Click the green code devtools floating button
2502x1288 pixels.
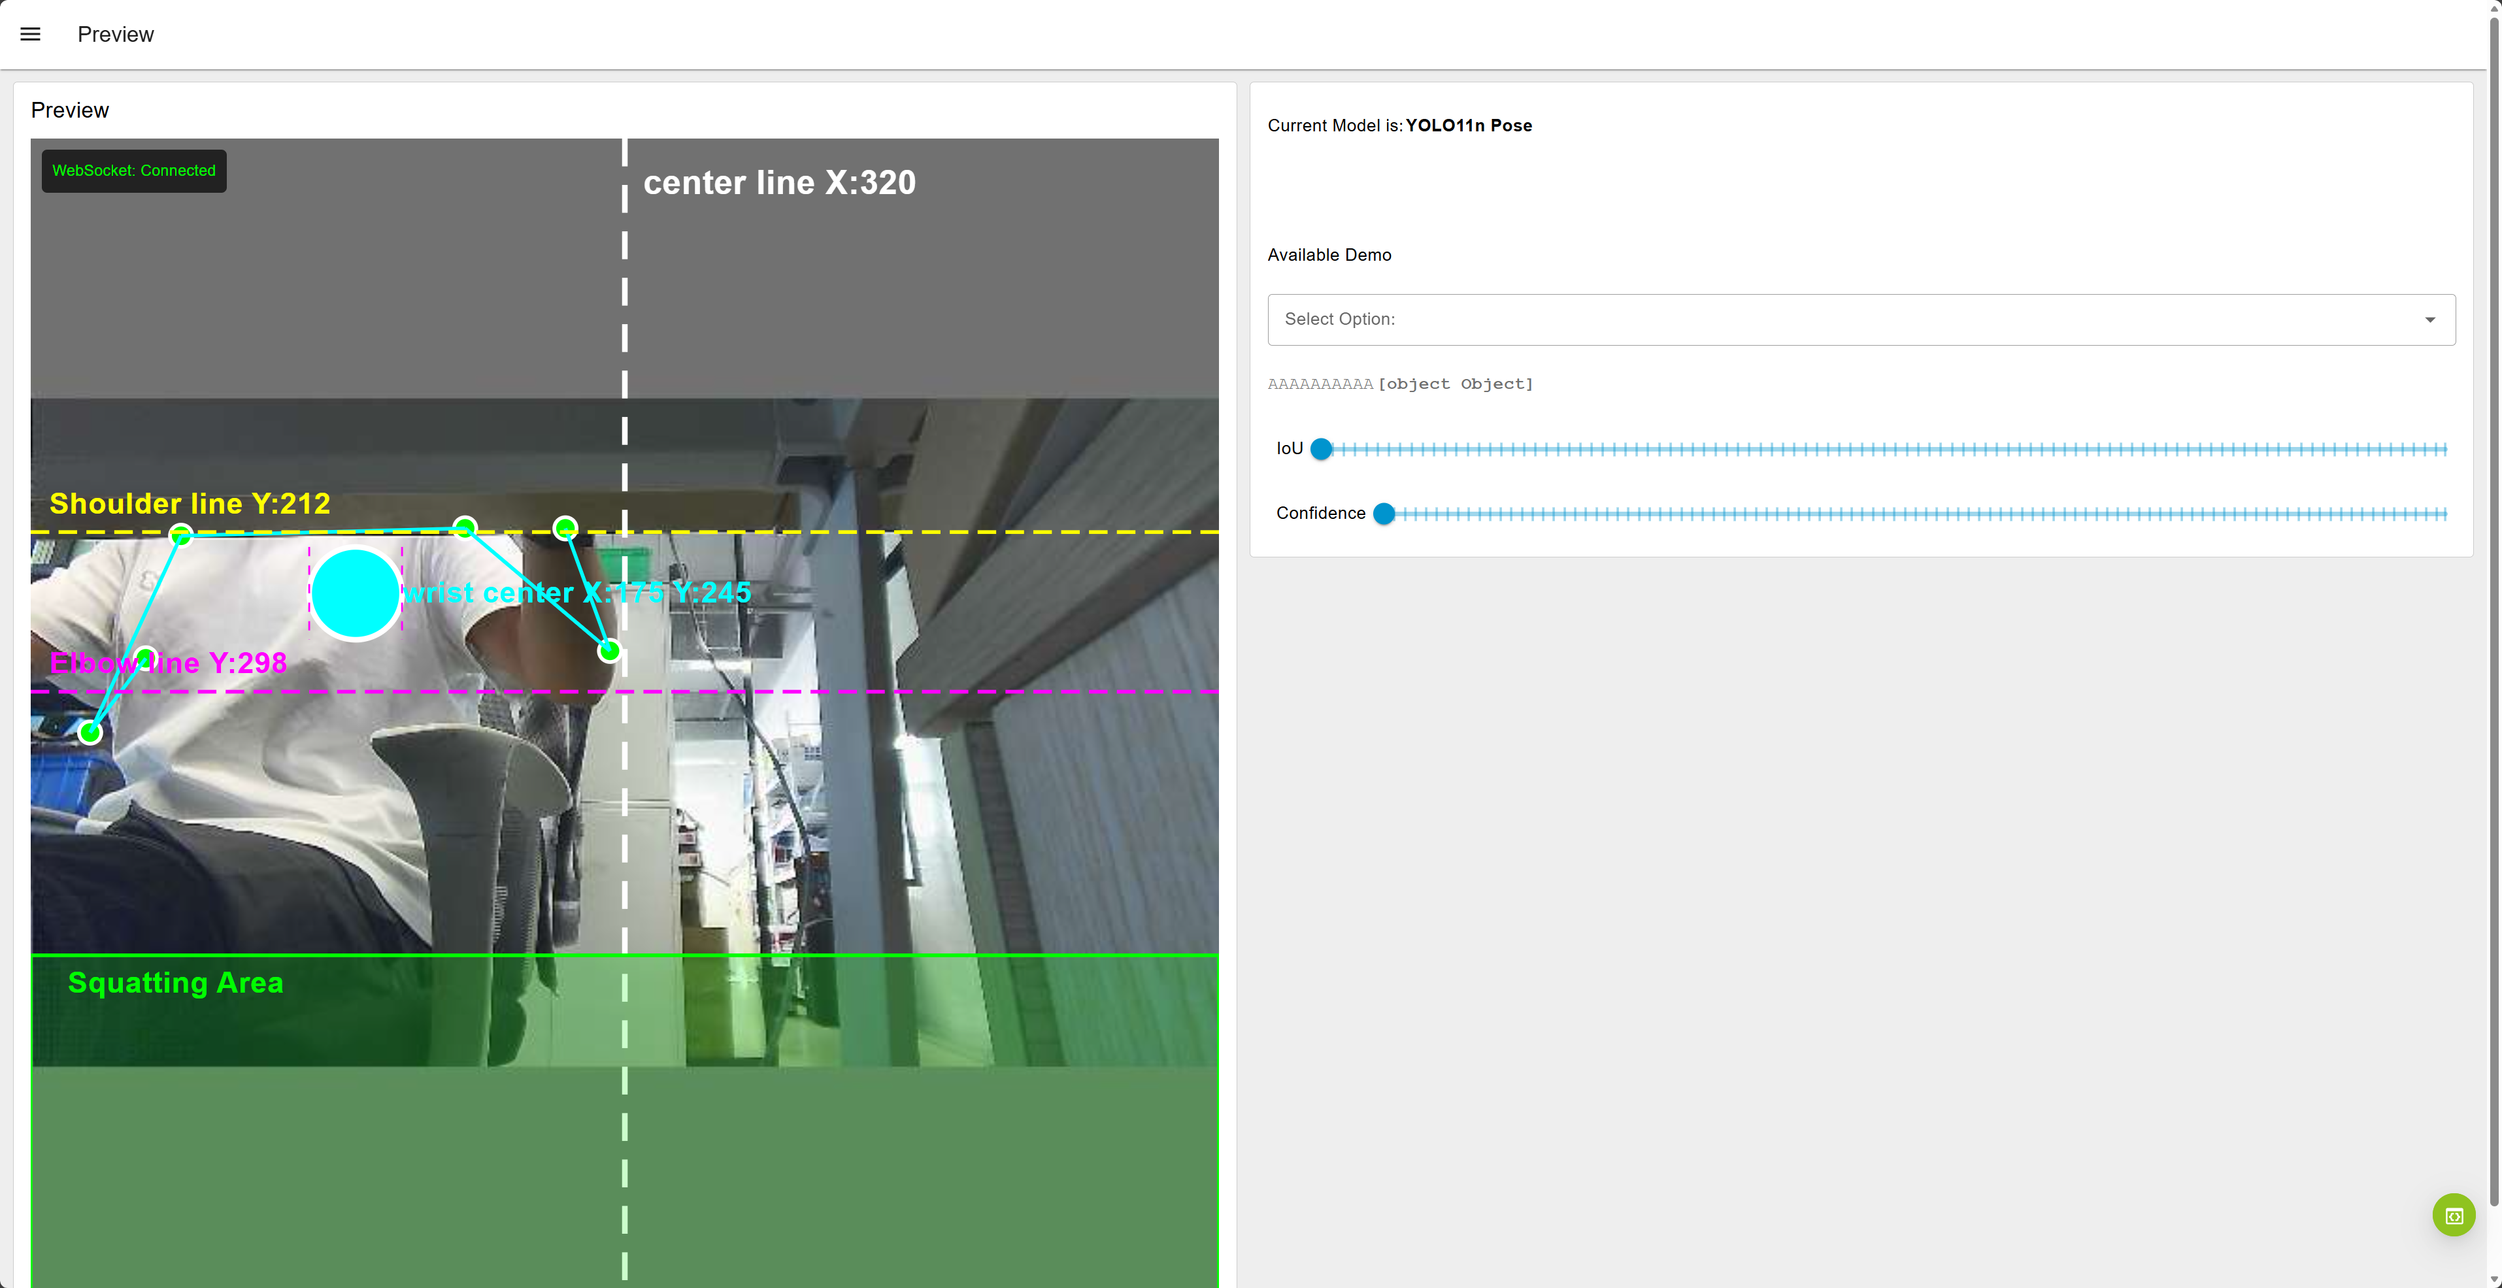point(2454,1215)
